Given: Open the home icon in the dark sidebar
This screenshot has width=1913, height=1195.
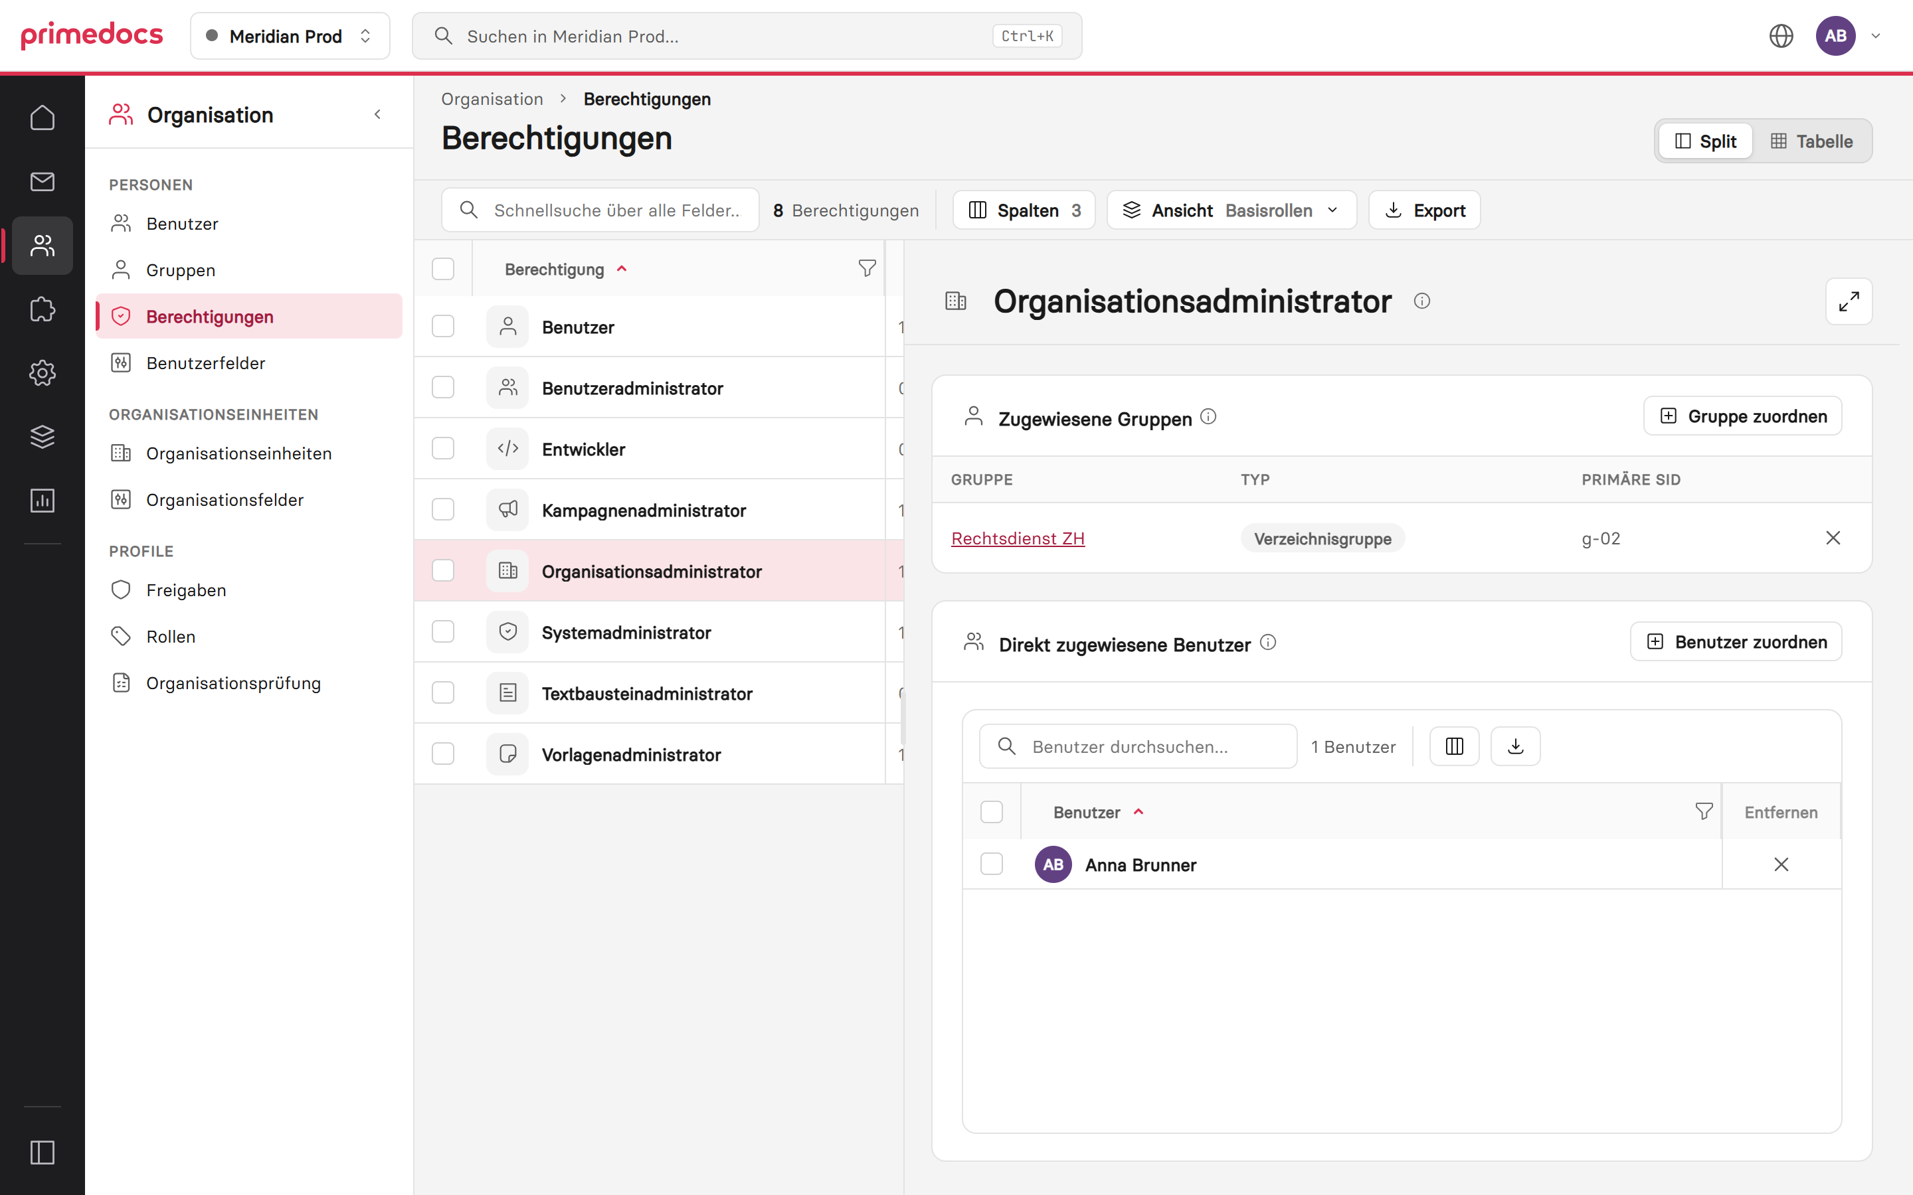Looking at the screenshot, I should 42,118.
